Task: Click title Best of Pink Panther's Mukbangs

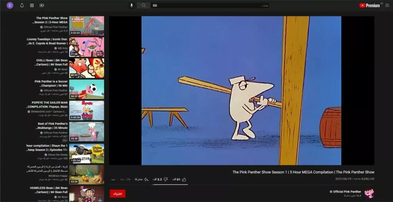Action: (52, 126)
